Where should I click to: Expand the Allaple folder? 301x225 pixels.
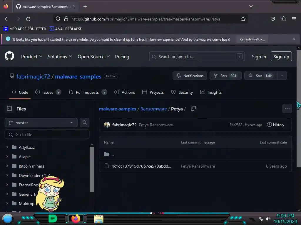coord(7,156)
